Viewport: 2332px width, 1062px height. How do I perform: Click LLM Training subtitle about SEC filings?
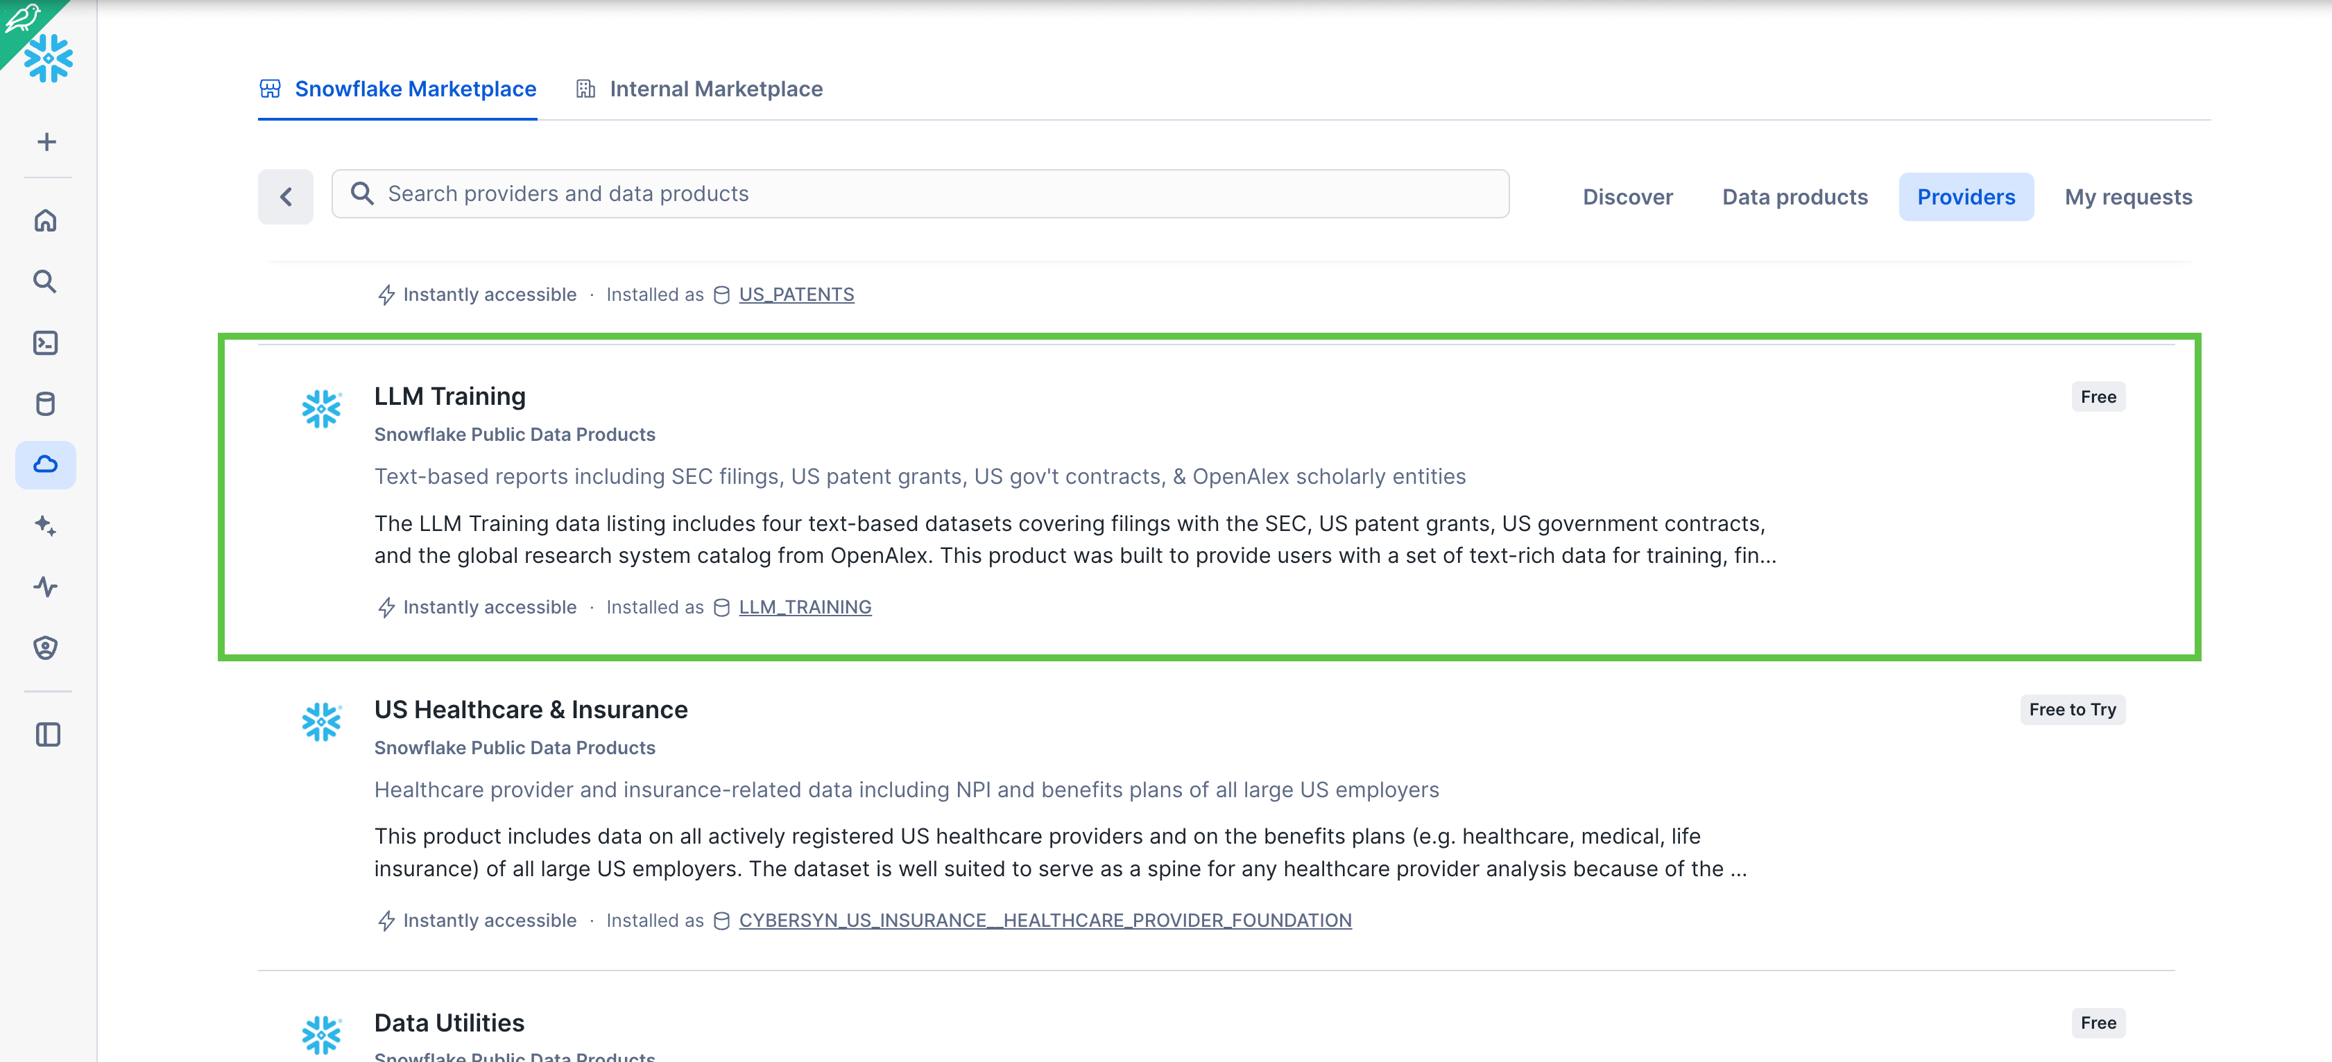pyautogui.click(x=920, y=477)
